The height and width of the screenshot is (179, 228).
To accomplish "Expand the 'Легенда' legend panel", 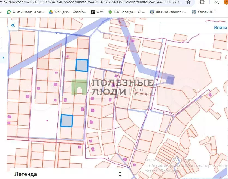I will [26, 174].
